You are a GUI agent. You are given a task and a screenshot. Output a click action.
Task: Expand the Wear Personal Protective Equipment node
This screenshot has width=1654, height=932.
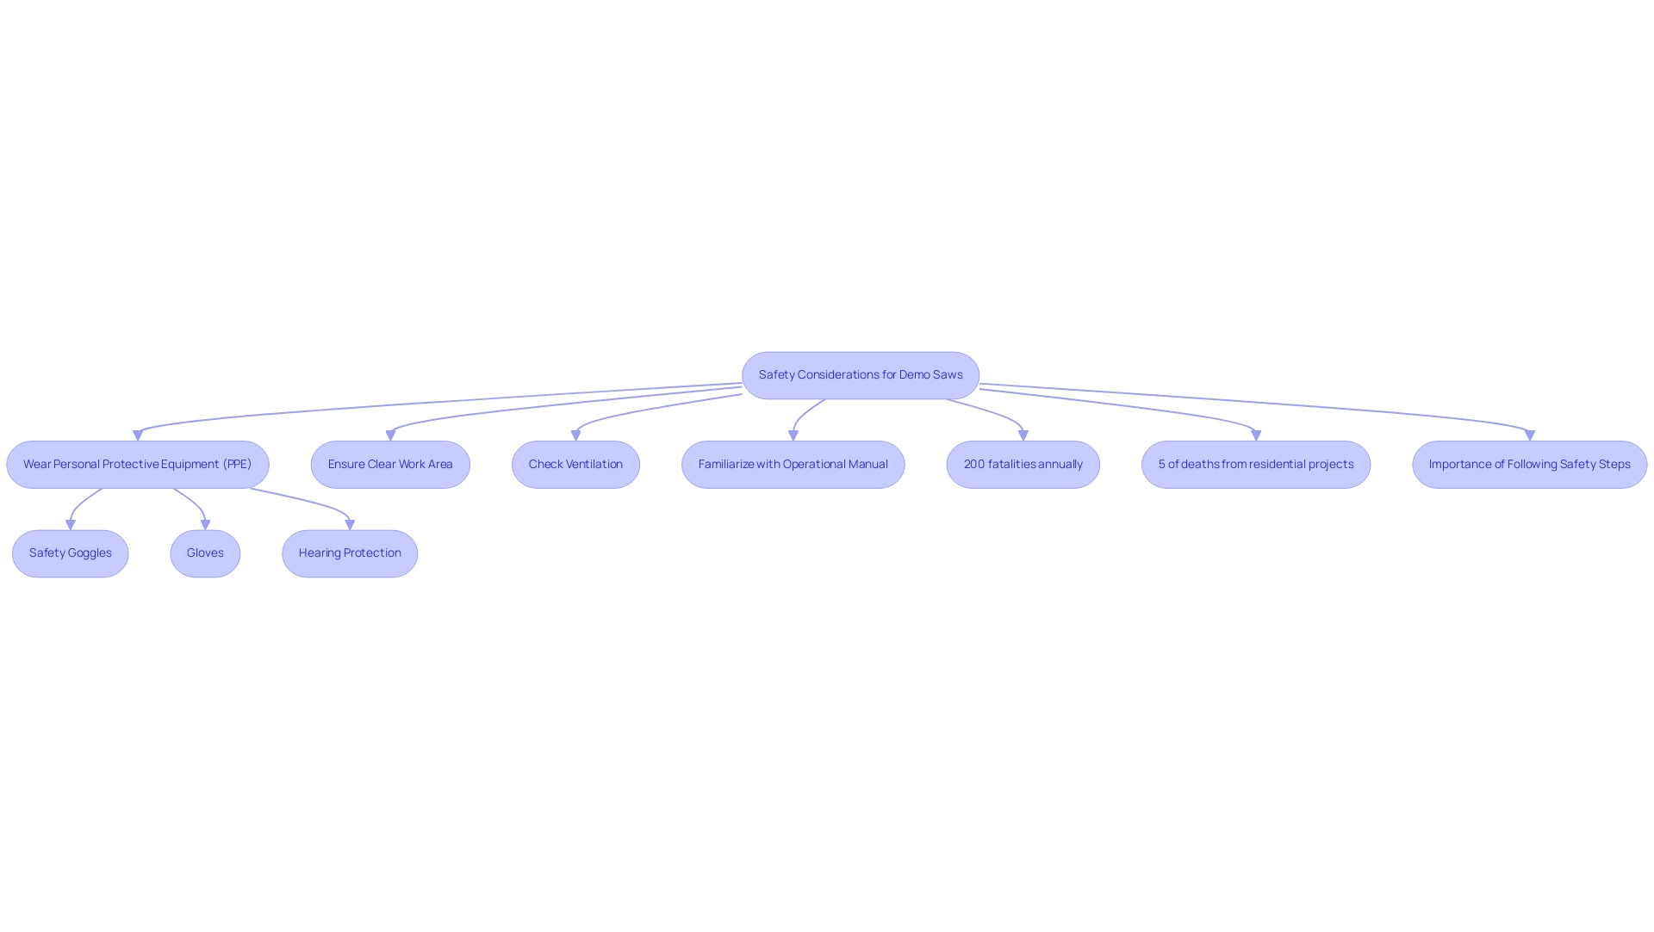[136, 463]
